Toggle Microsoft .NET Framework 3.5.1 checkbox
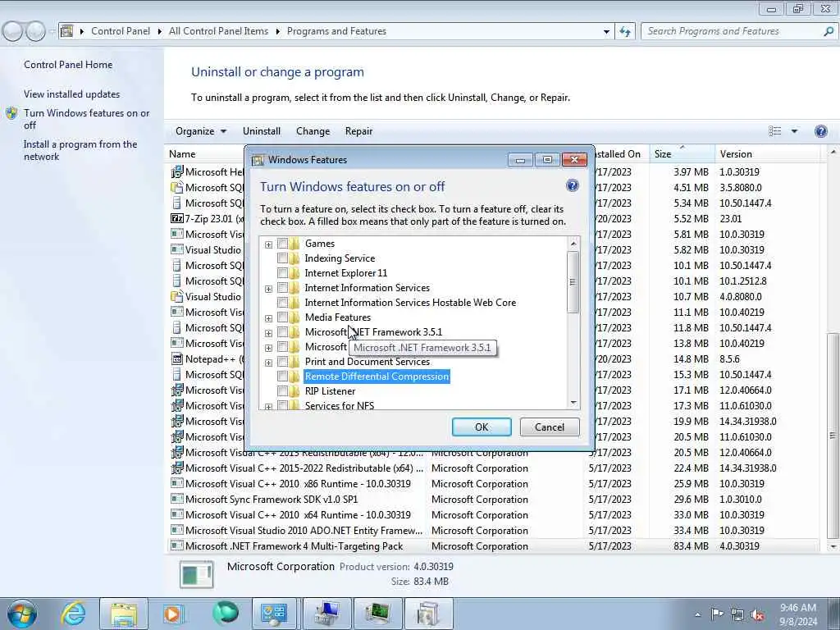The height and width of the screenshot is (630, 840). coord(282,332)
